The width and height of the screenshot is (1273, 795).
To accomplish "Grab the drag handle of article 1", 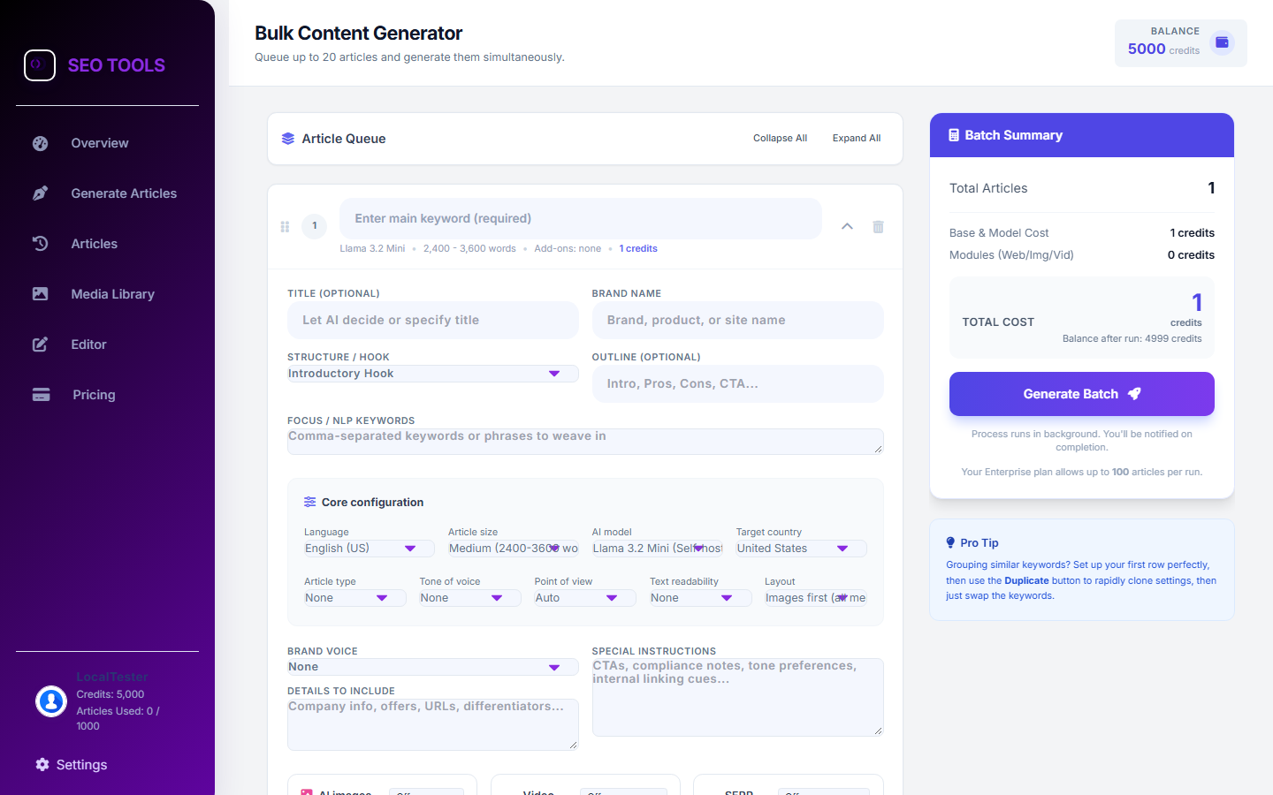I will coord(285,227).
